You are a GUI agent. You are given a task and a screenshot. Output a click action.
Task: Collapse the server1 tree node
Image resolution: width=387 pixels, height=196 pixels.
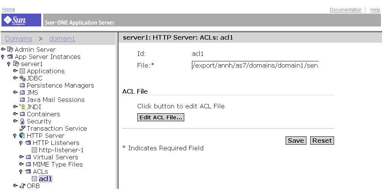coord(9,64)
